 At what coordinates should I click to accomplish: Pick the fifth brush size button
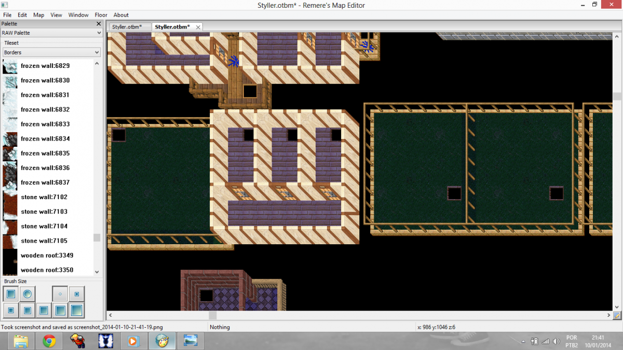[44, 311]
